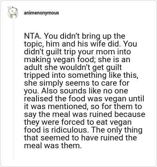Open the Snoo avatar of animenonymous

click(x=13, y=13)
